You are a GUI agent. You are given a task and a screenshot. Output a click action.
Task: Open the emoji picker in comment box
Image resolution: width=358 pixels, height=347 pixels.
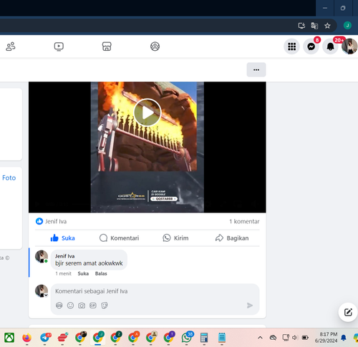(x=70, y=306)
